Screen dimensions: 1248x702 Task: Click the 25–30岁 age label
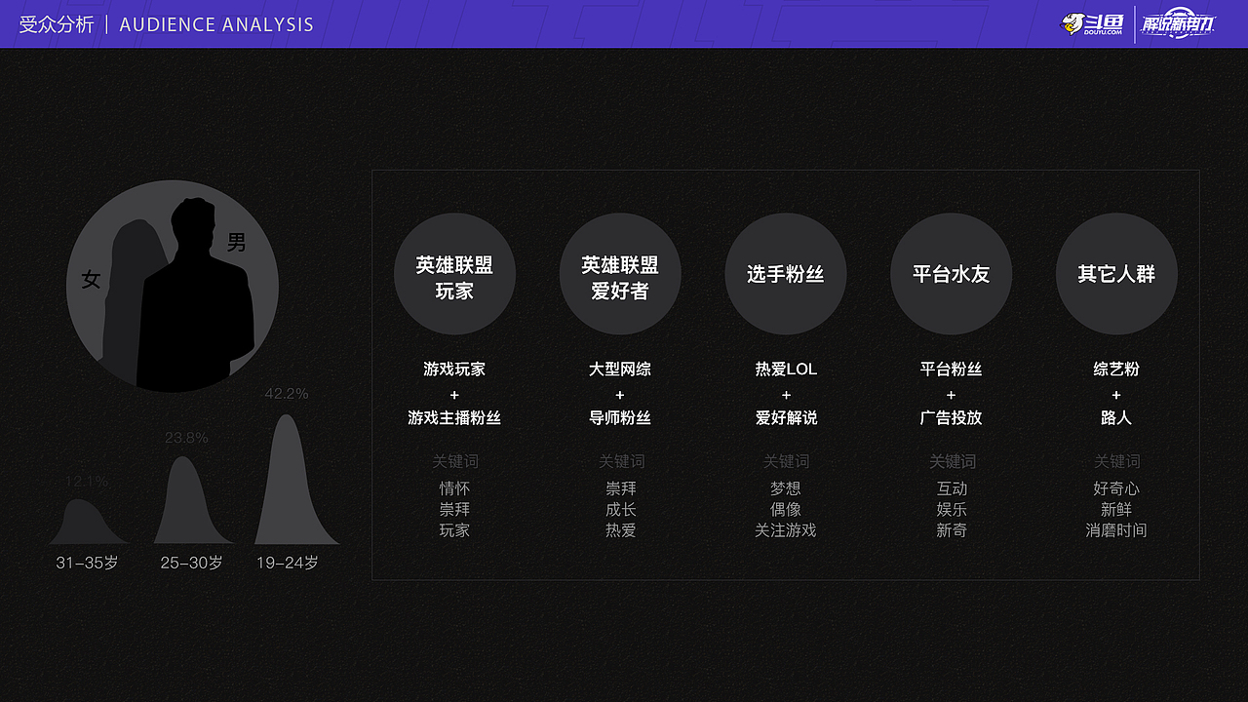pyautogui.click(x=192, y=563)
